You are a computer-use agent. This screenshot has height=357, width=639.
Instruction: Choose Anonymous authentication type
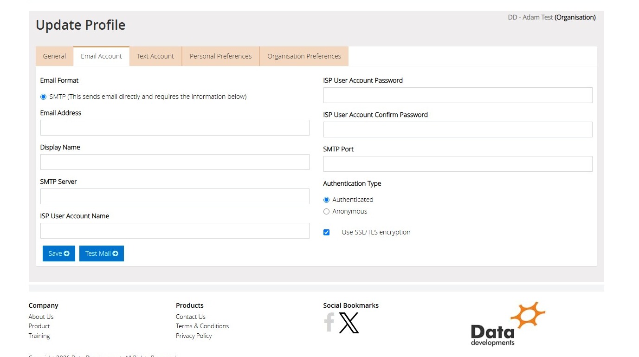(326, 212)
